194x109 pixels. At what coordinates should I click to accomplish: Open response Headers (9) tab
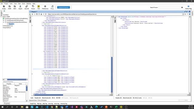119,98
